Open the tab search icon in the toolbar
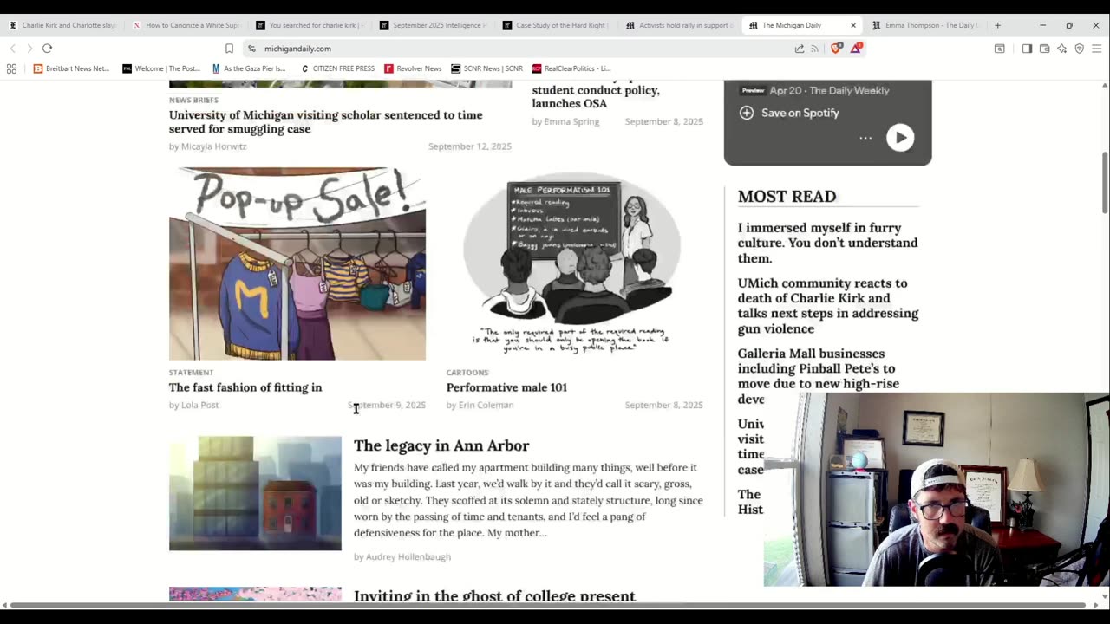This screenshot has width=1110, height=624. pyautogui.click(x=999, y=49)
